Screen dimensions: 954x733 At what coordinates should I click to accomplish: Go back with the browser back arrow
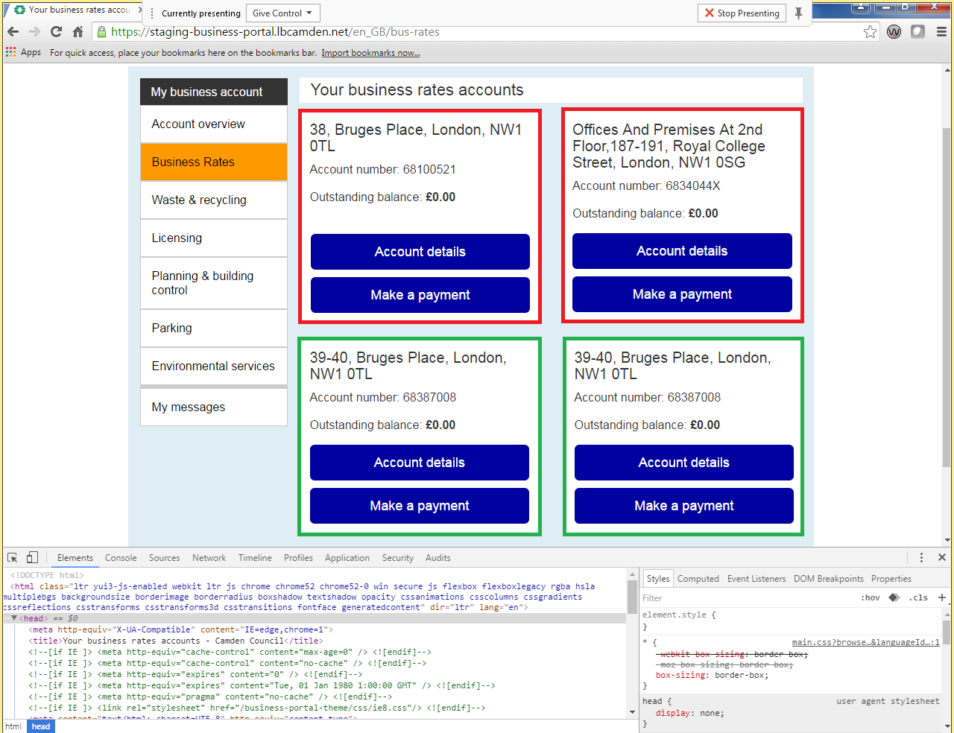[13, 32]
